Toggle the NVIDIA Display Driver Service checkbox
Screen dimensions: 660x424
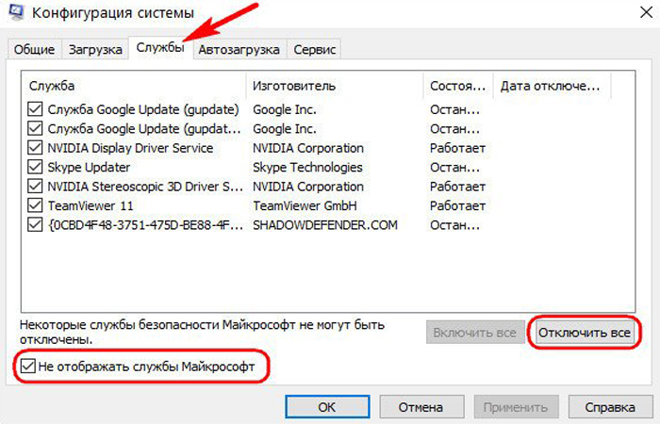(36, 148)
